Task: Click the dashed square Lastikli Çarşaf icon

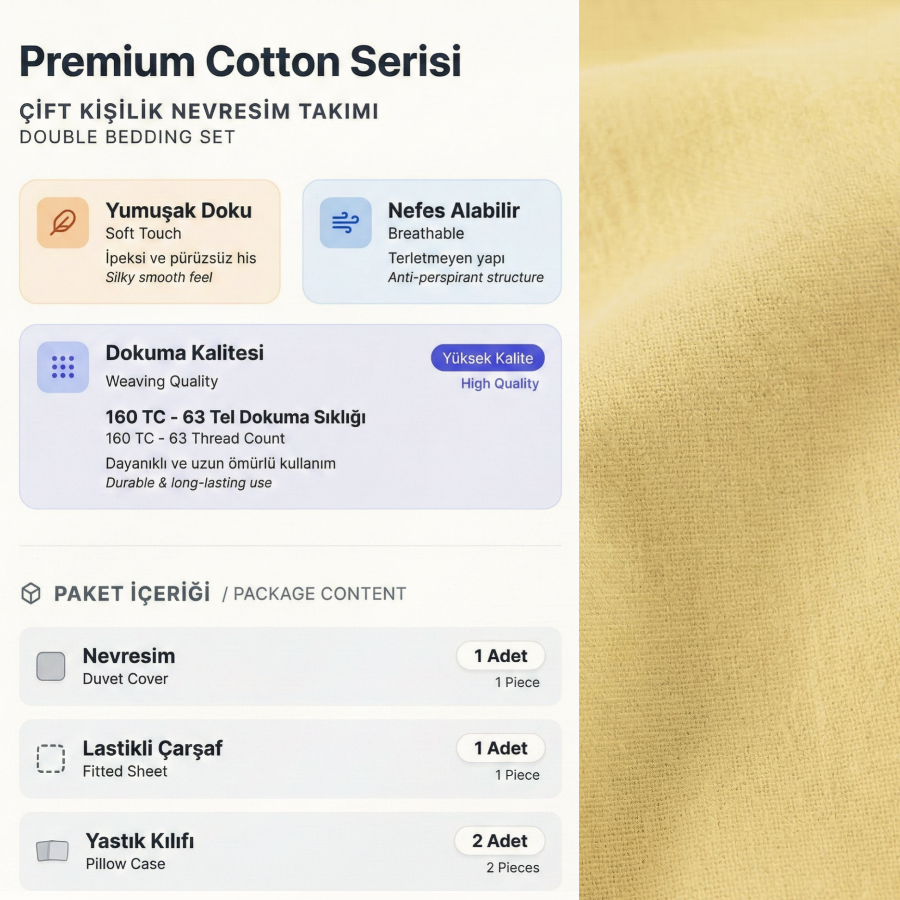Action: [51, 759]
